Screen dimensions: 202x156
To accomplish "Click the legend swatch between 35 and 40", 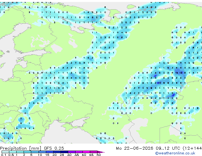I will pos(79,152).
